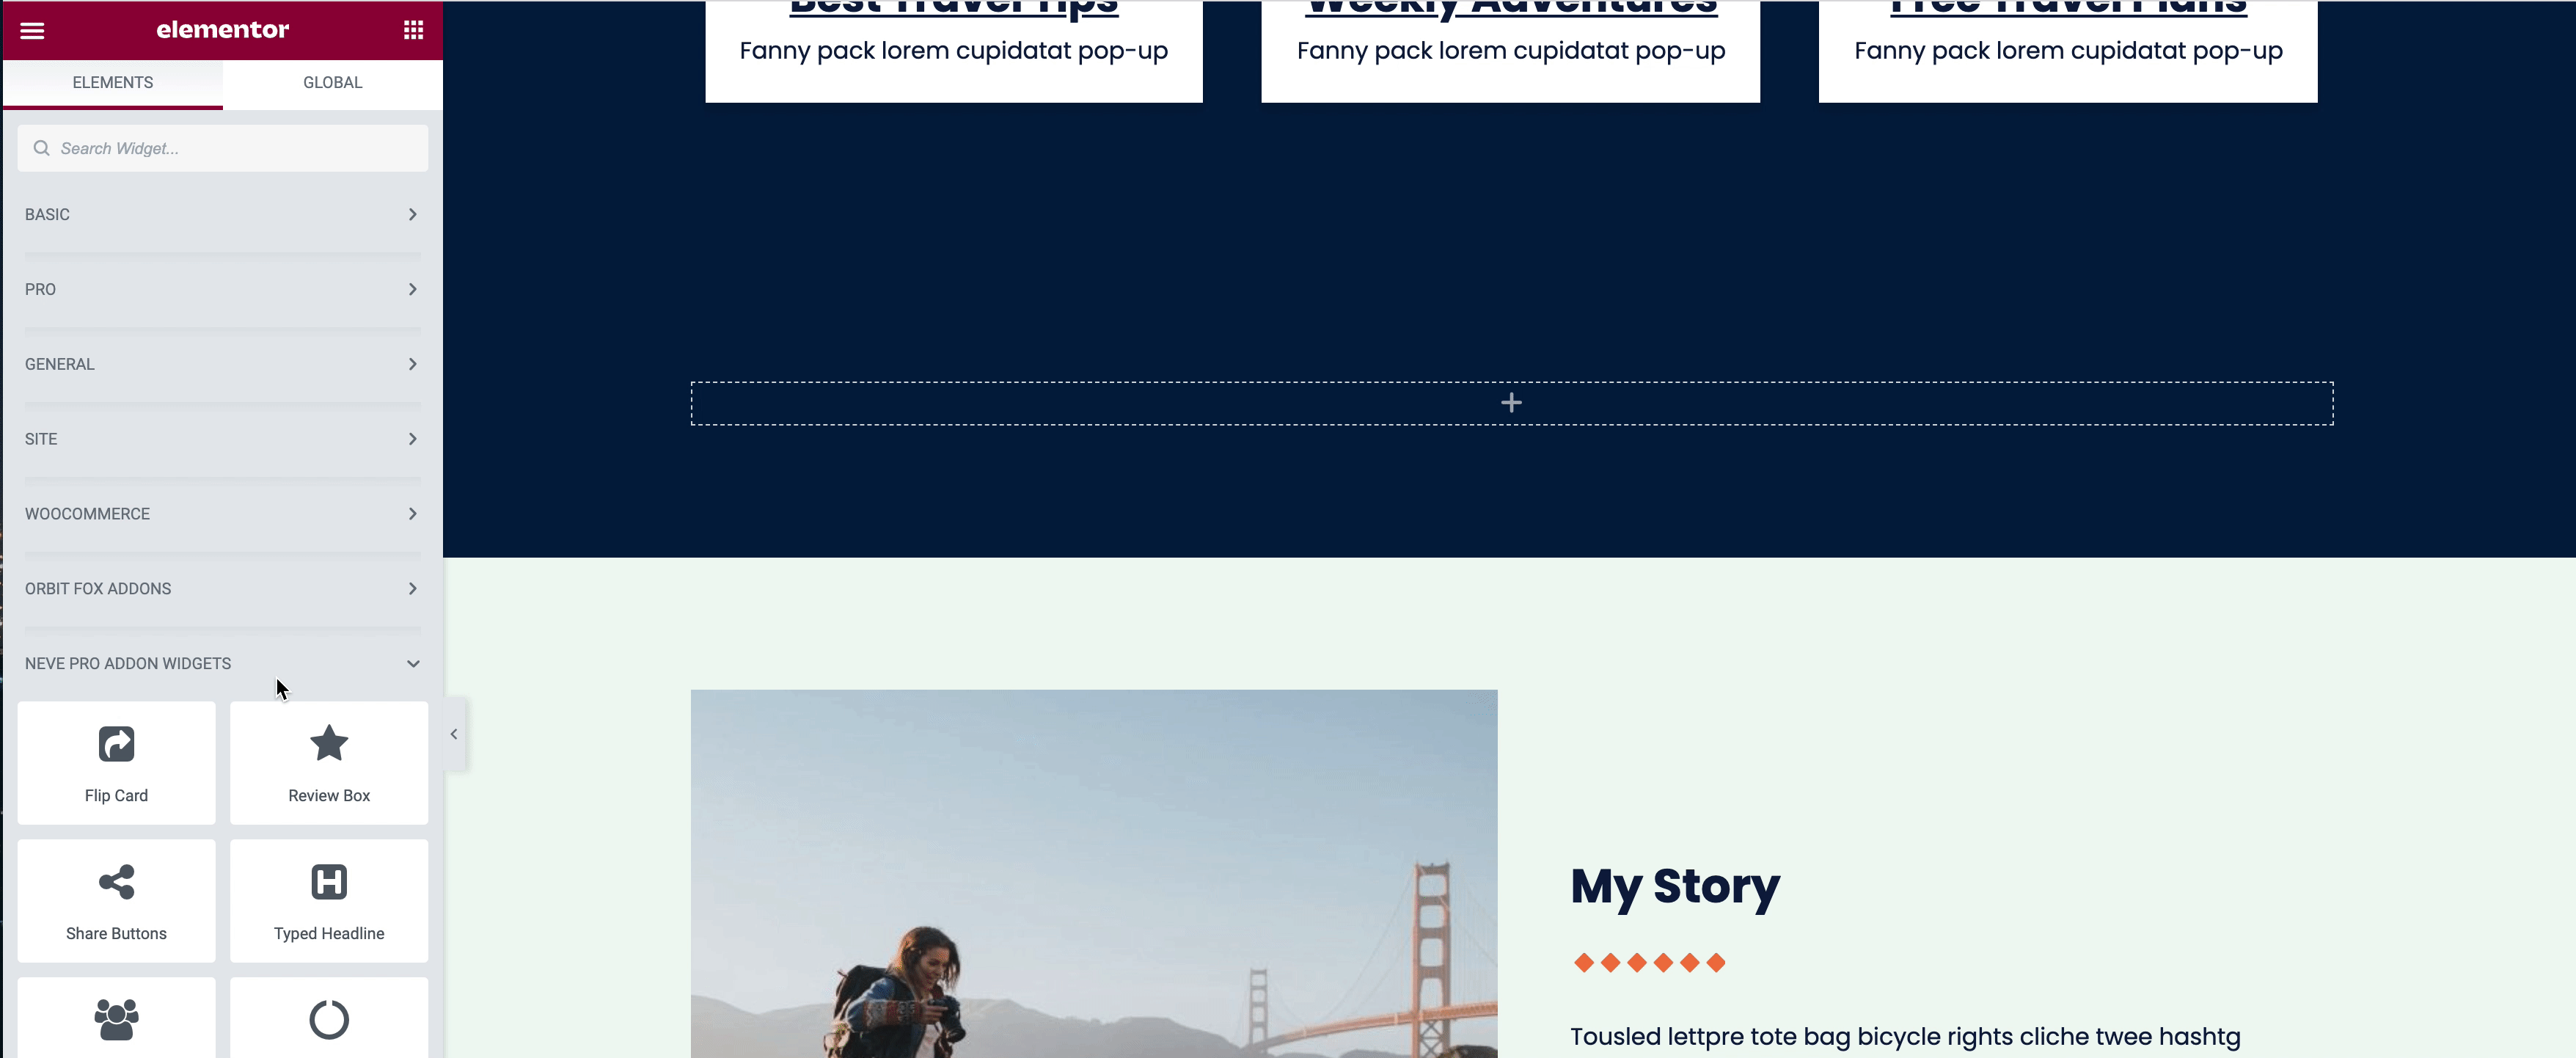
Task: Expand the Orbit Fox Addons category
Action: coord(222,589)
